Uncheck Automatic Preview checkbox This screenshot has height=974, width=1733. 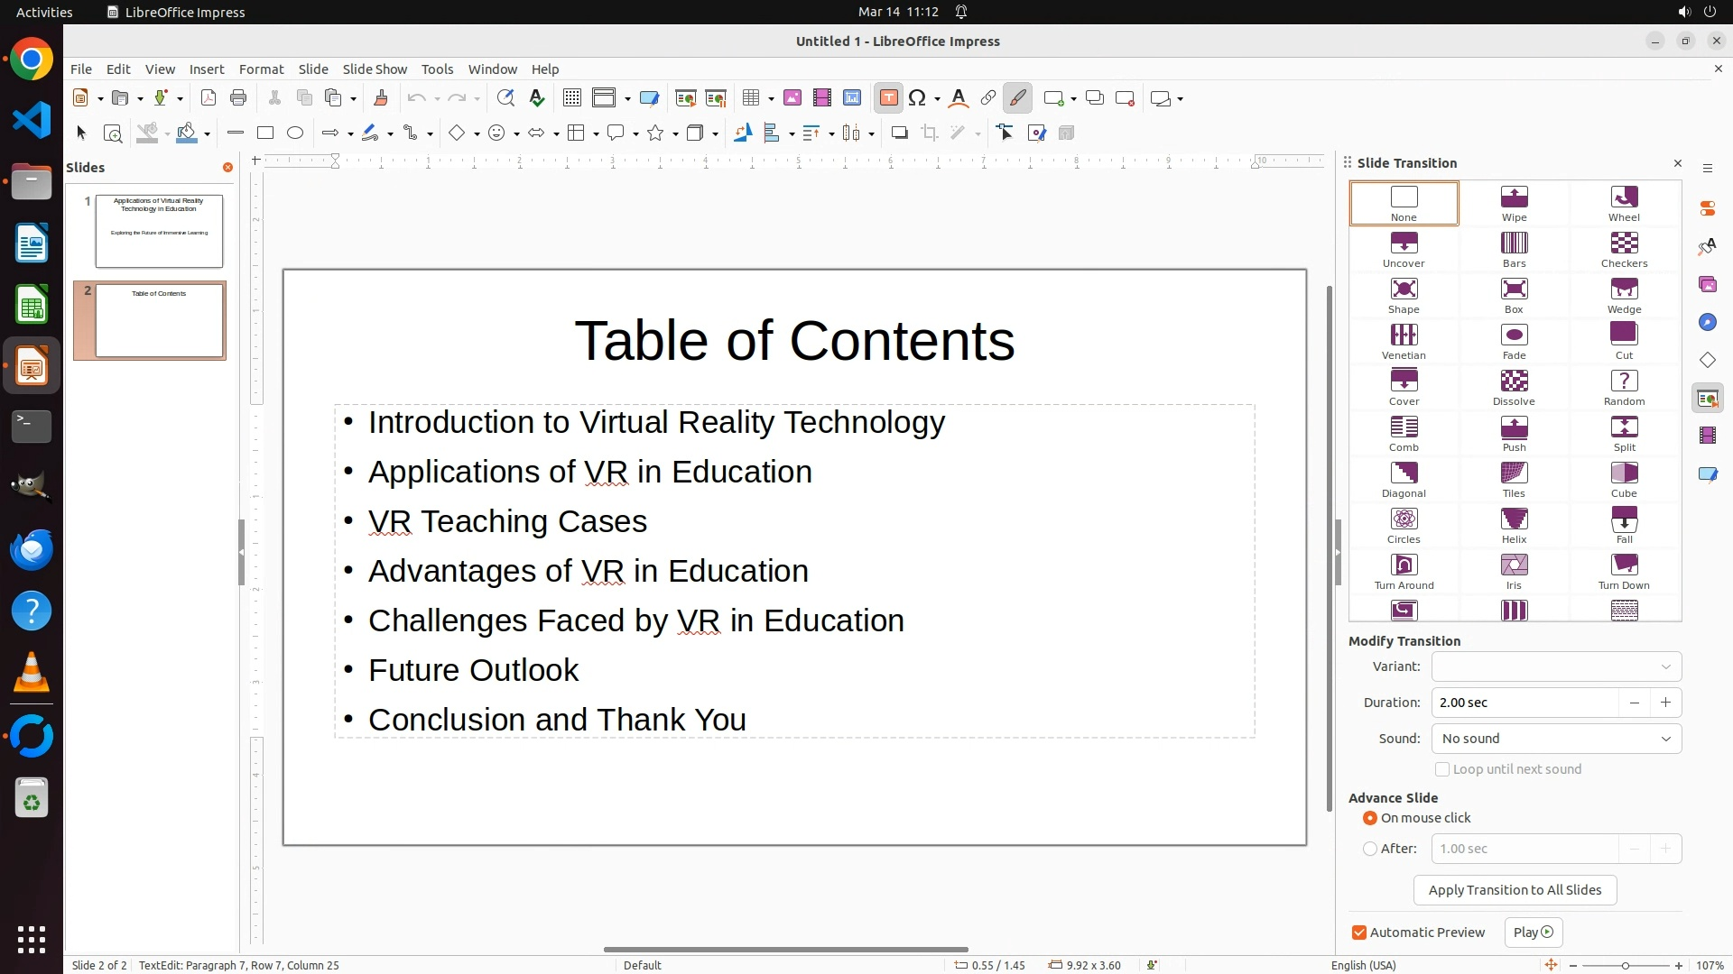[x=1359, y=933]
